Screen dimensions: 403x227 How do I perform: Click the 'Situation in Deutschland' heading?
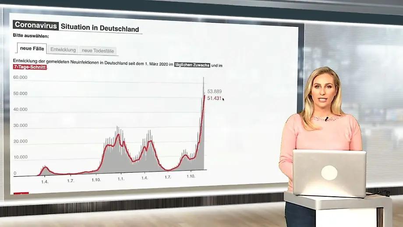99,28
